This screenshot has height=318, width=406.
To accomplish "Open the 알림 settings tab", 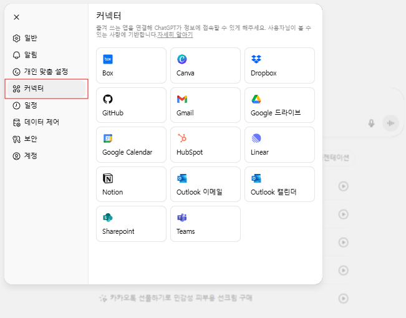I will click(x=46, y=55).
